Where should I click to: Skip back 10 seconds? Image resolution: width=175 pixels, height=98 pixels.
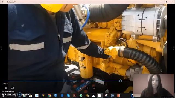click(x=81, y=88)
